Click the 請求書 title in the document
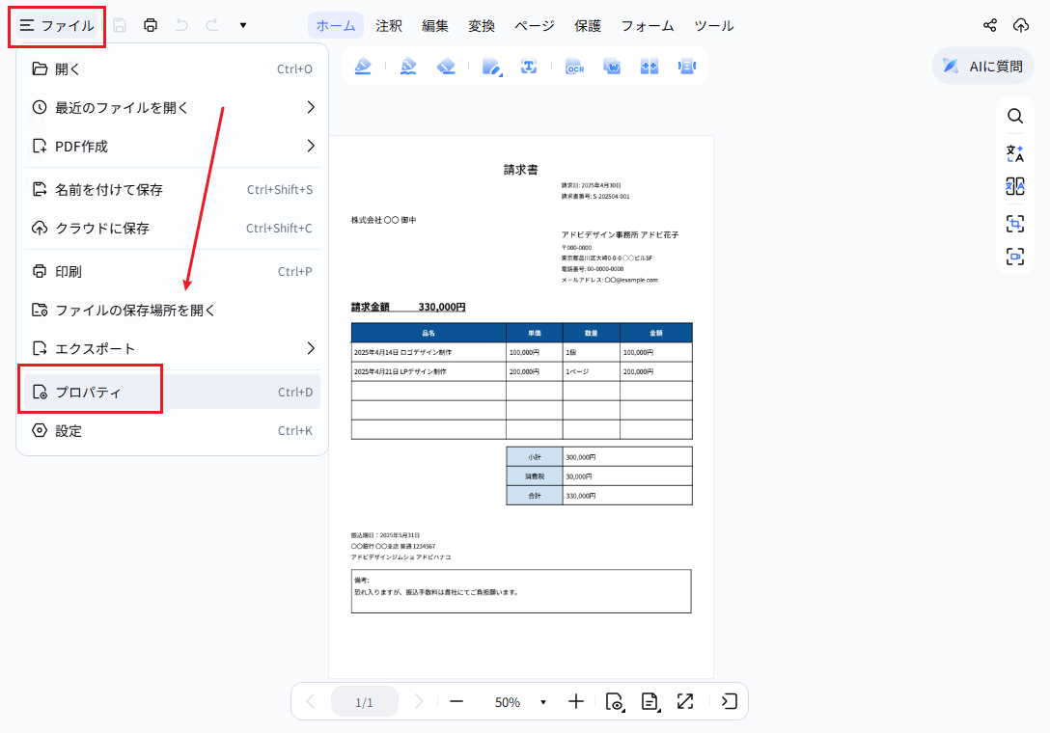The width and height of the screenshot is (1050, 733). [521, 170]
